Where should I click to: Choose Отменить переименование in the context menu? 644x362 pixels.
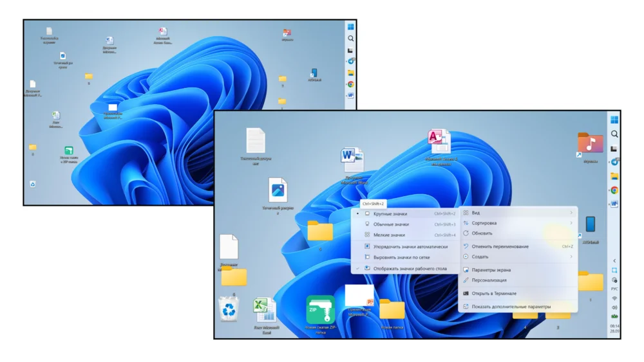click(x=518, y=246)
